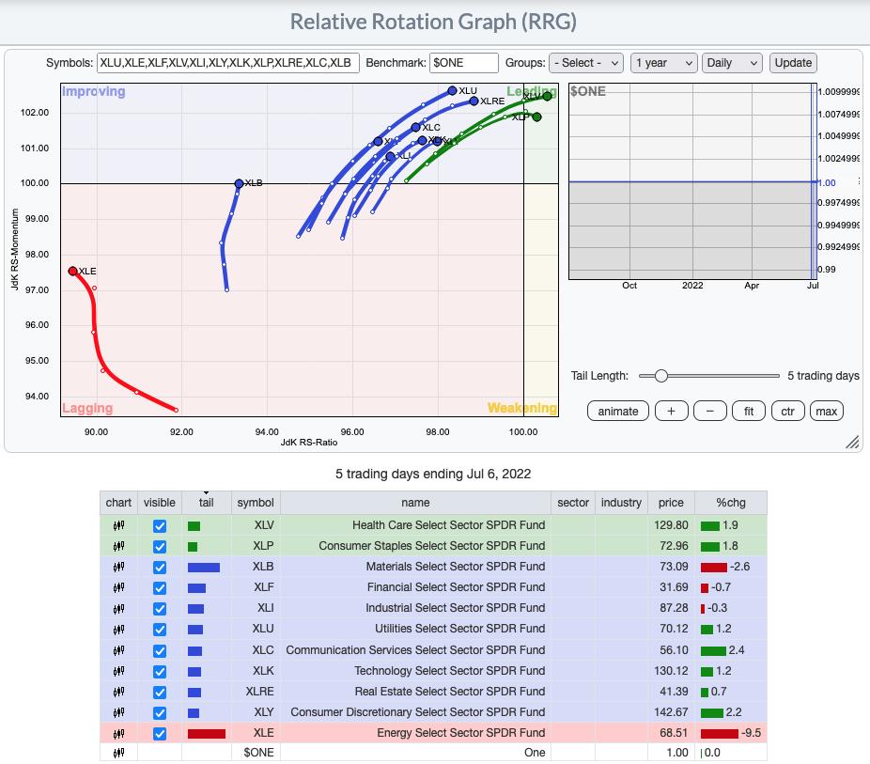870x764 pixels.
Task: Click the Update button
Action: pyautogui.click(x=793, y=63)
